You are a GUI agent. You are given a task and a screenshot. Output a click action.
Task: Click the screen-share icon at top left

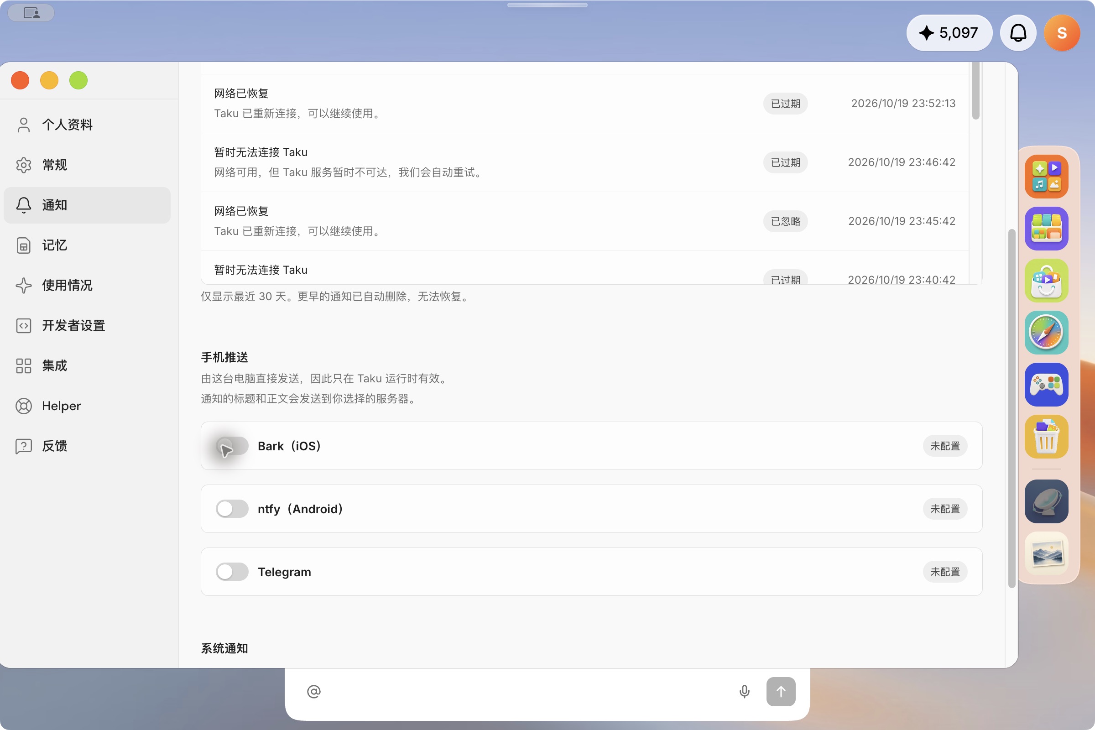coord(31,13)
